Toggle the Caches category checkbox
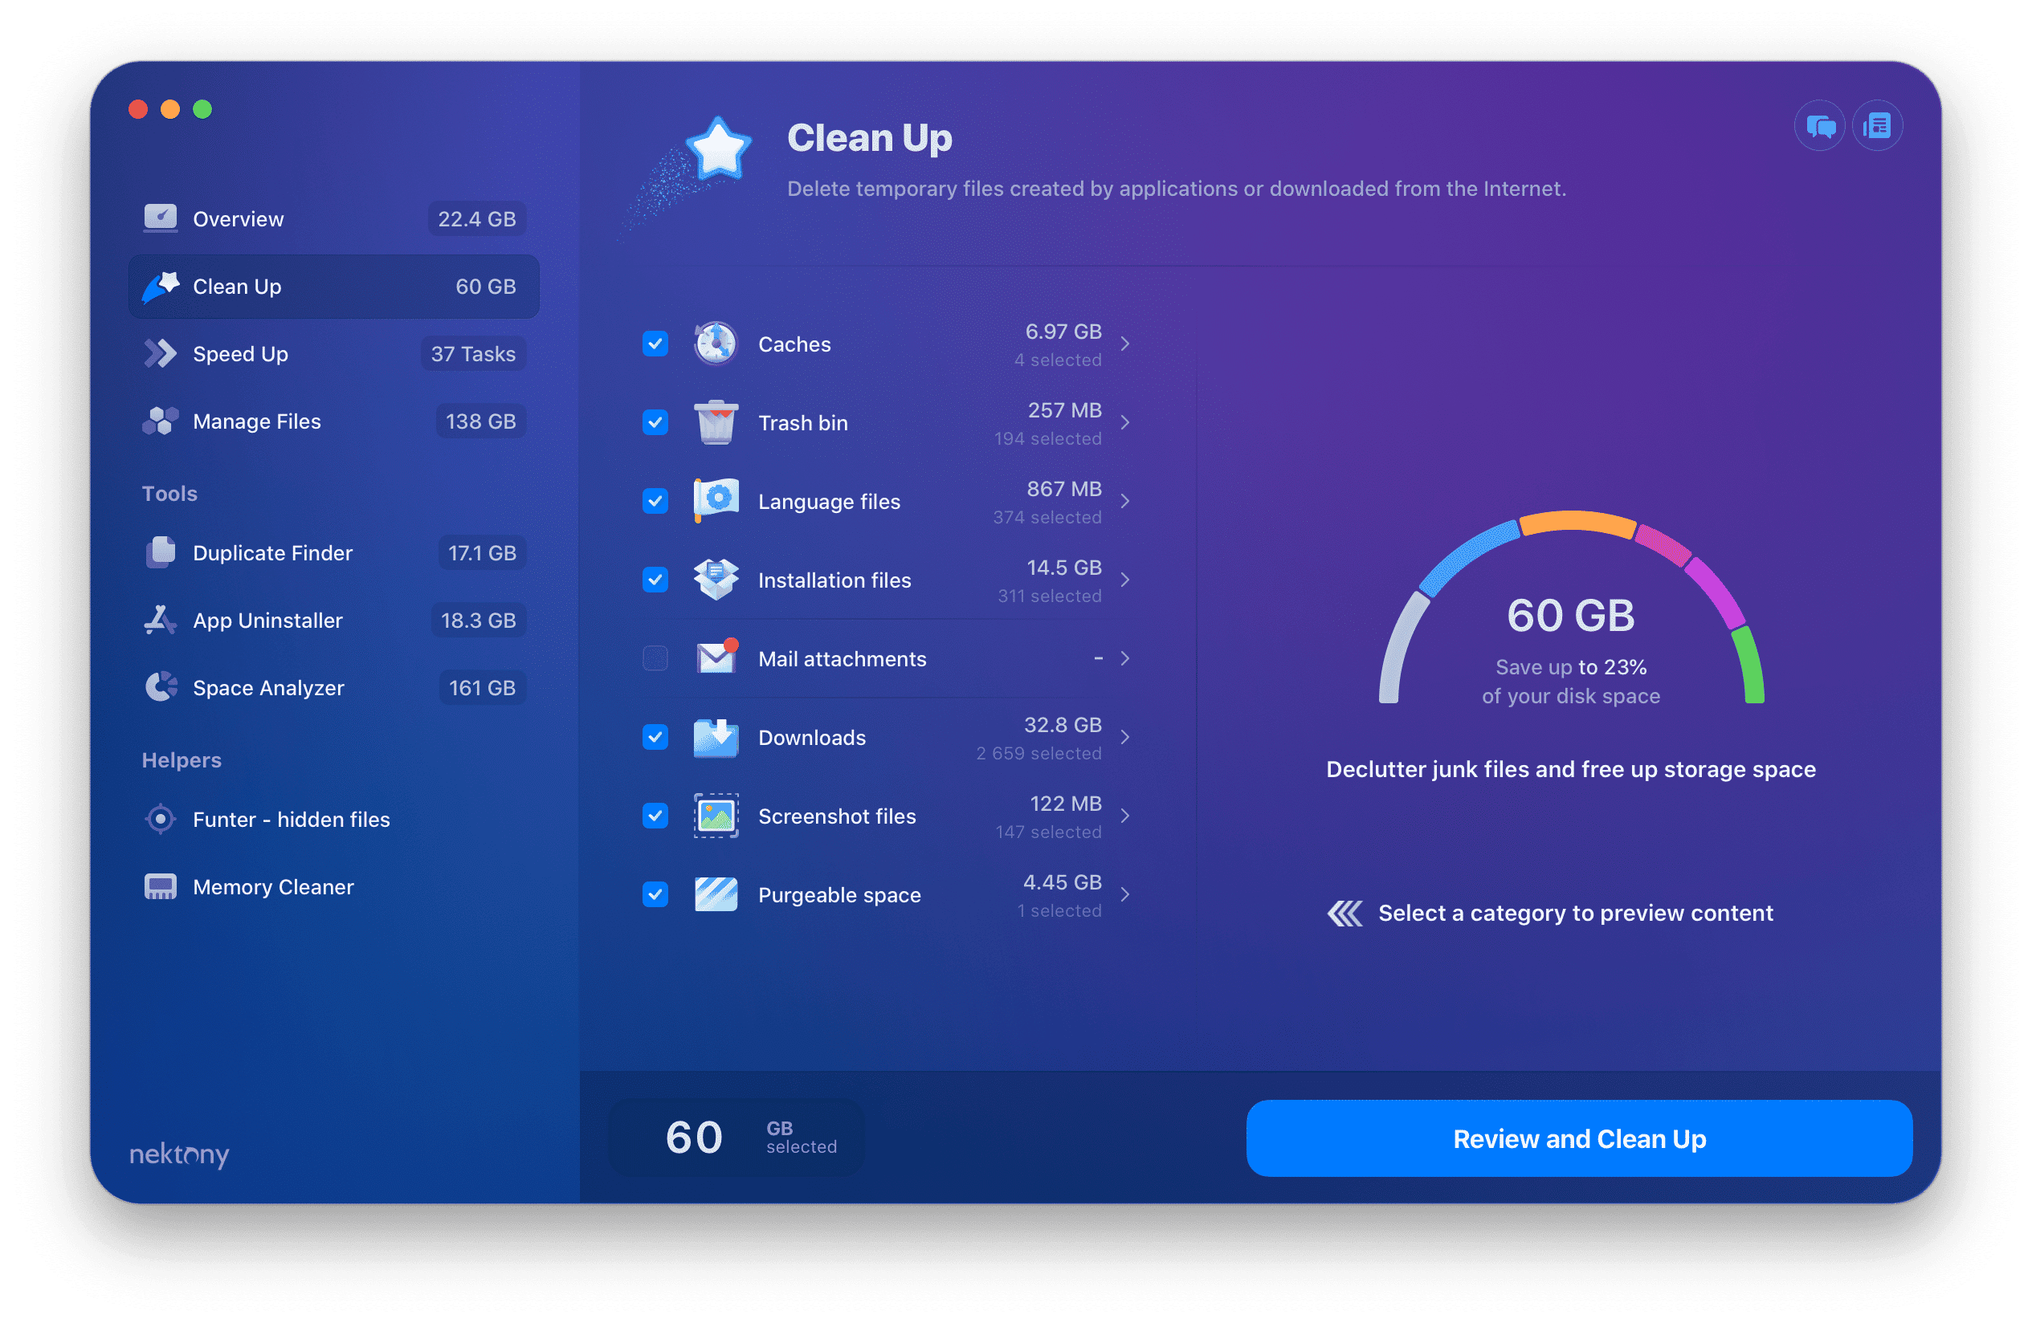This screenshot has height=1323, width=2032. pyautogui.click(x=656, y=344)
